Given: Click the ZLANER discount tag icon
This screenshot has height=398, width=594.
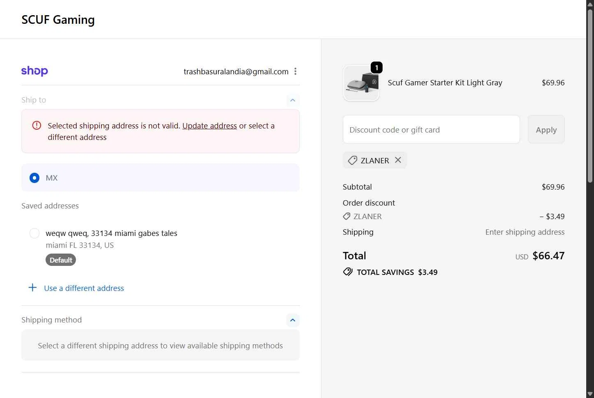Looking at the screenshot, I should coord(353,160).
